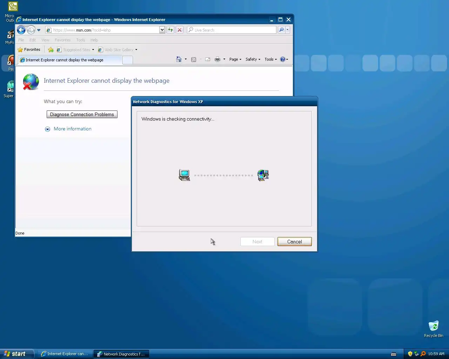Click the yellow security shield tray icon
Image resolution: width=449 pixels, height=359 pixels.
coord(410,354)
